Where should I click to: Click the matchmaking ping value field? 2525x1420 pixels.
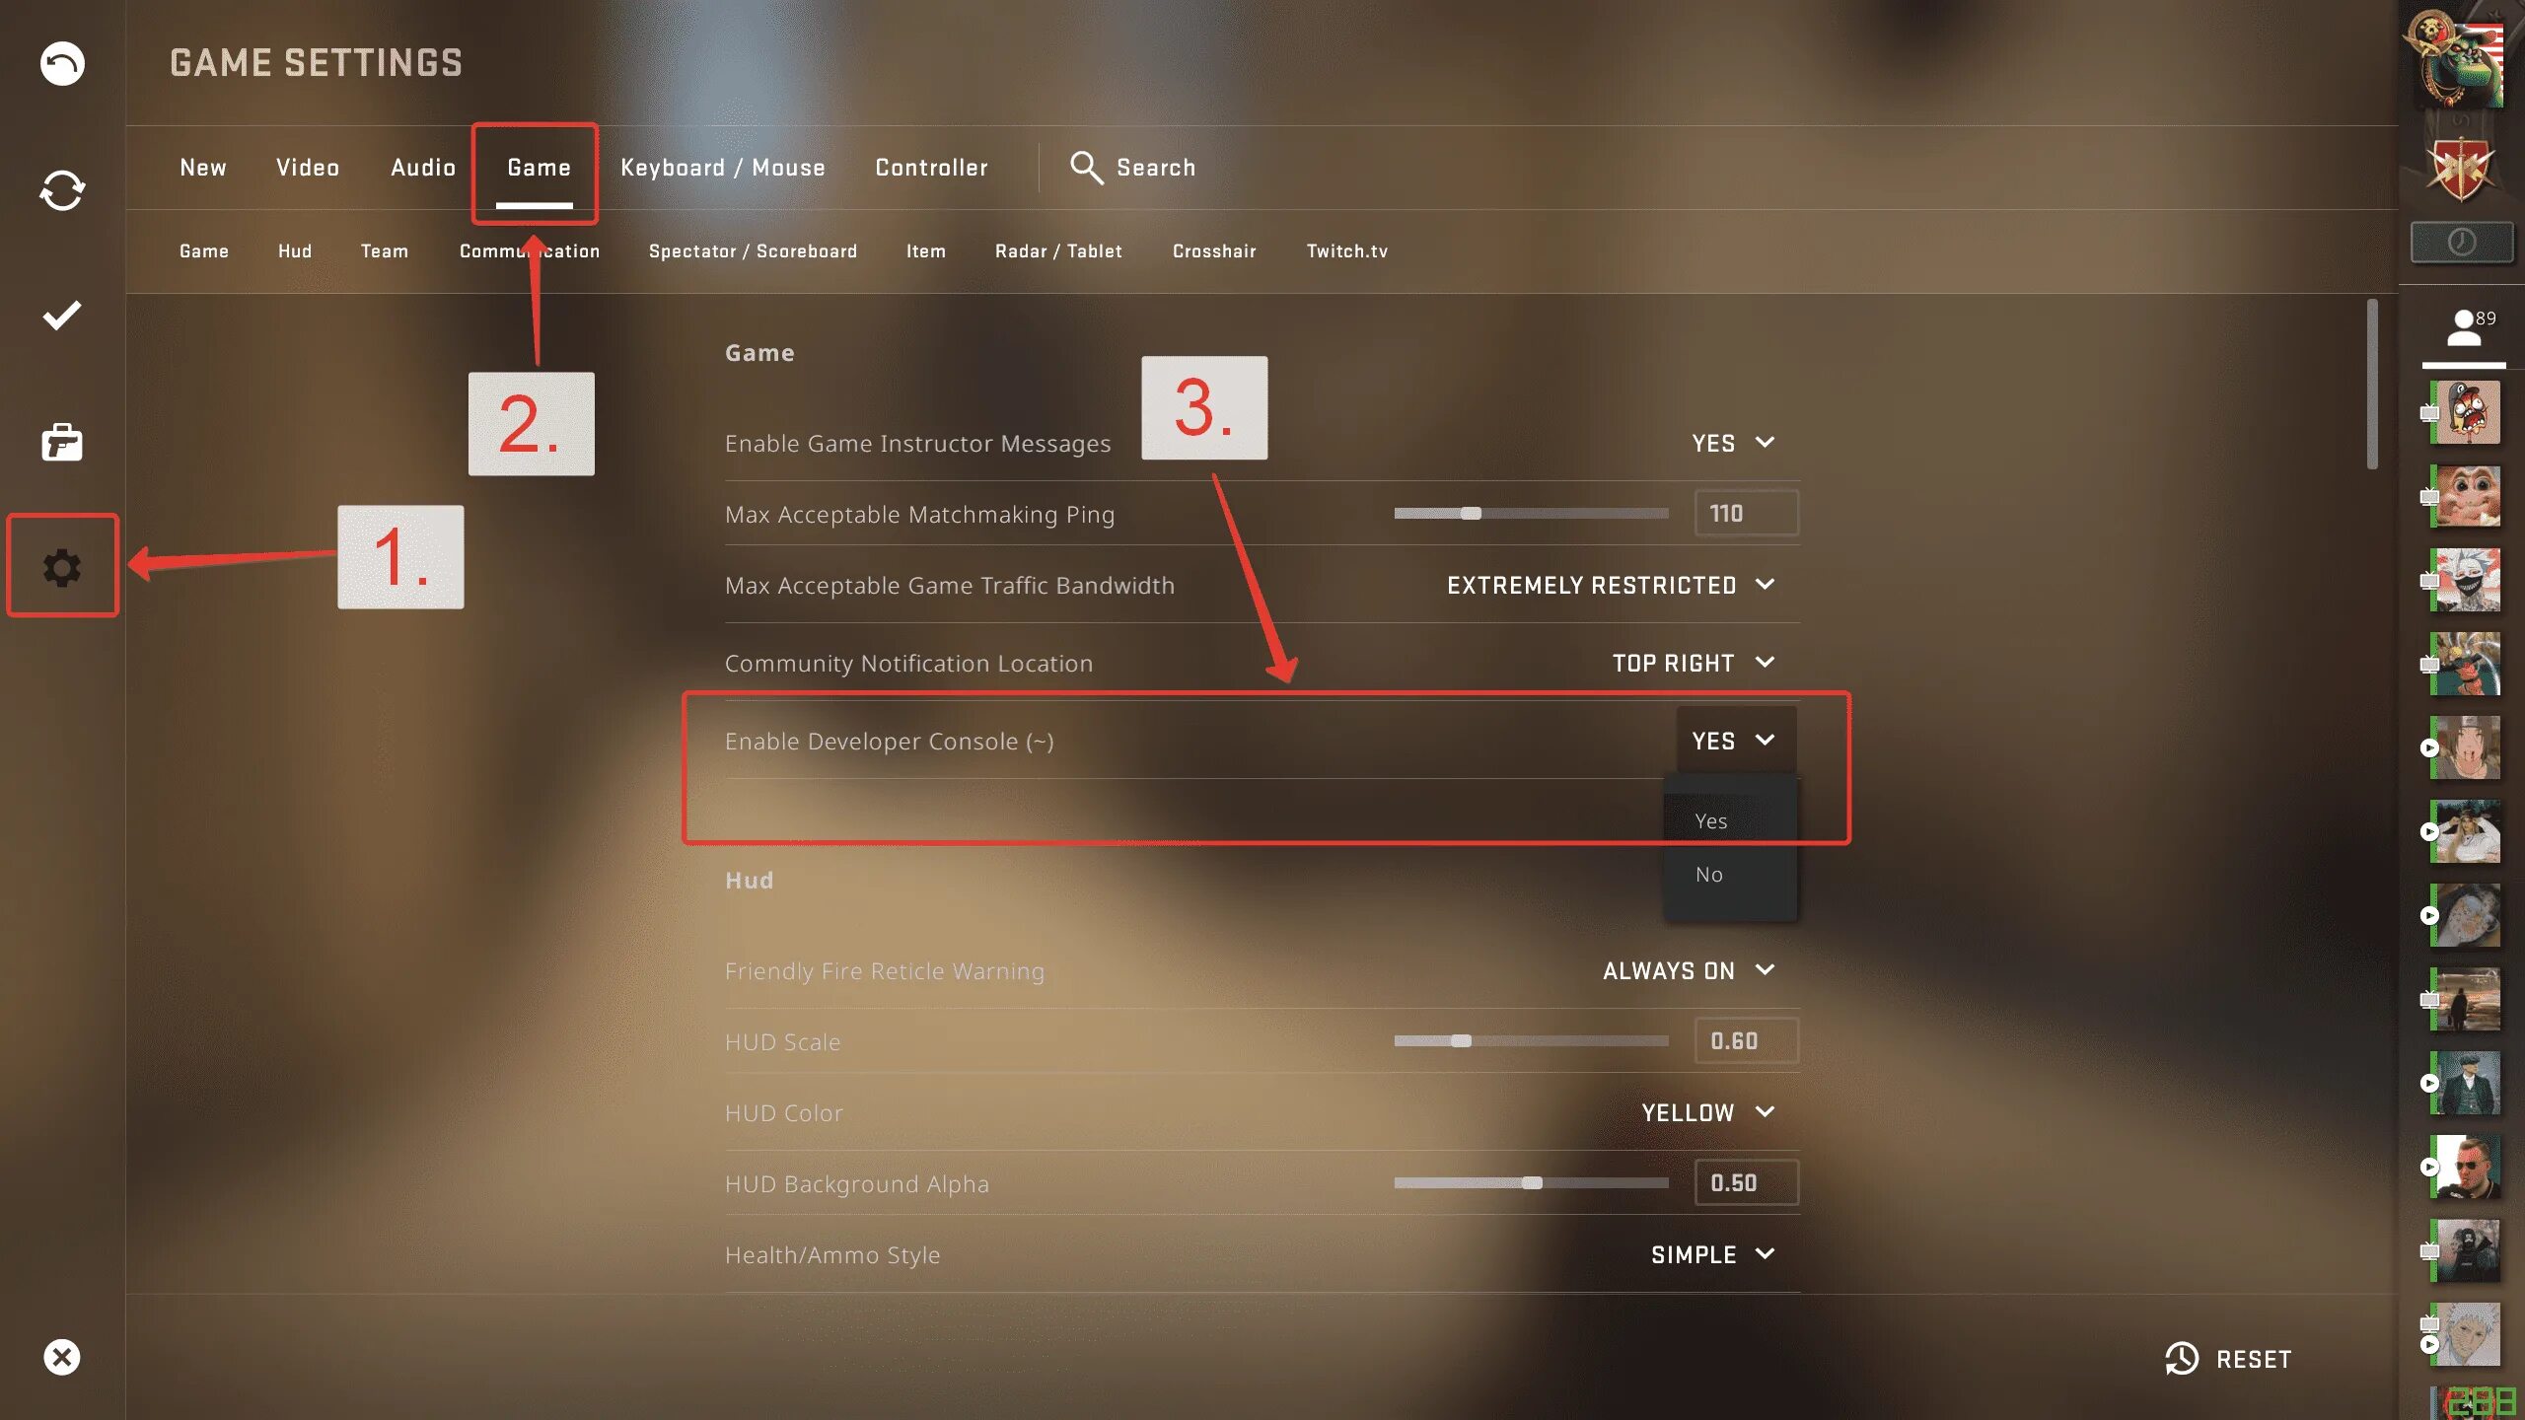tap(1746, 514)
